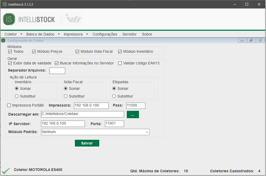Expand the Coletor menu
This screenshot has width=266, height=176.
tap(13, 34)
